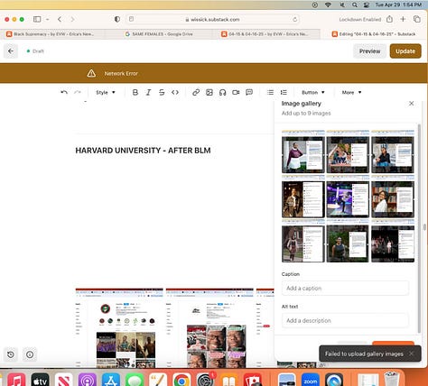The image size is (428, 386).
Task: Reload the page in the address bar
Action: [294, 20]
